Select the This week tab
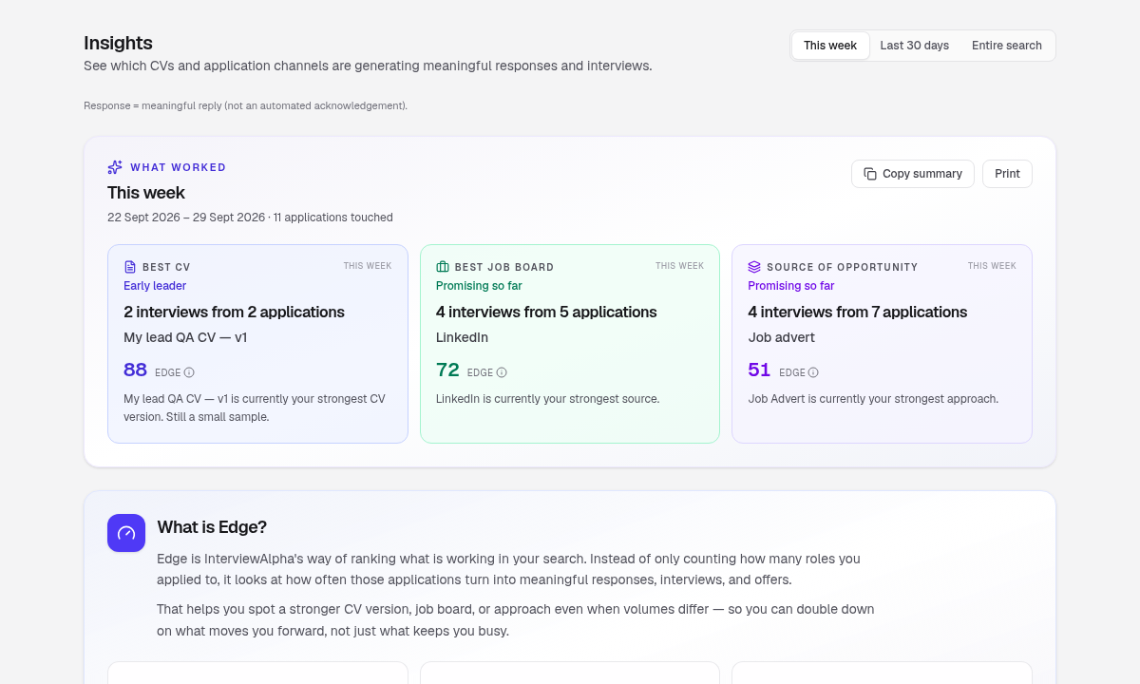The image size is (1140, 684). [x=830, y=46]
